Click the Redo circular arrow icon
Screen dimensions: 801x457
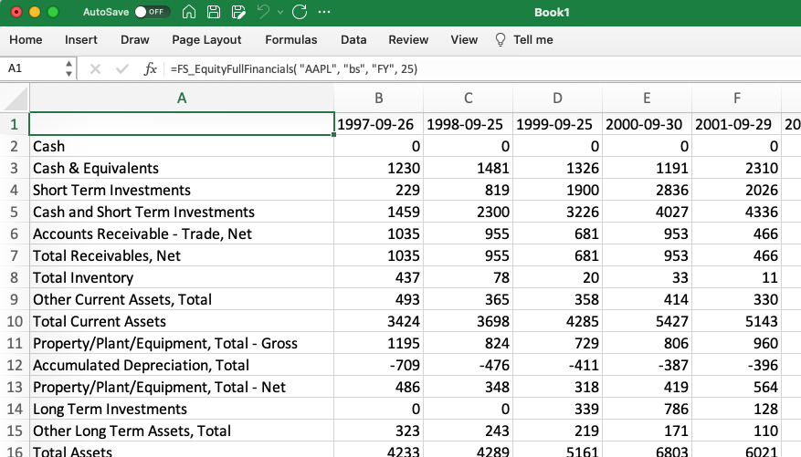(x=300, y=12)
